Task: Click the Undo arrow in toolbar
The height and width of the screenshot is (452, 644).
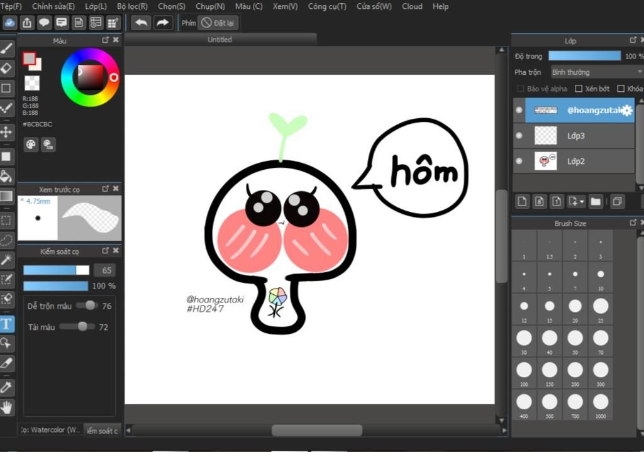Action: click(x=141, y=23)
